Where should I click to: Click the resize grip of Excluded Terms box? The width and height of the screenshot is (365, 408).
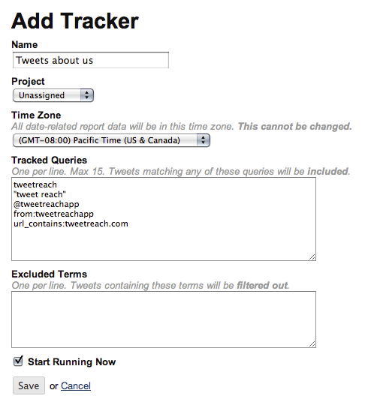[312, 344]
